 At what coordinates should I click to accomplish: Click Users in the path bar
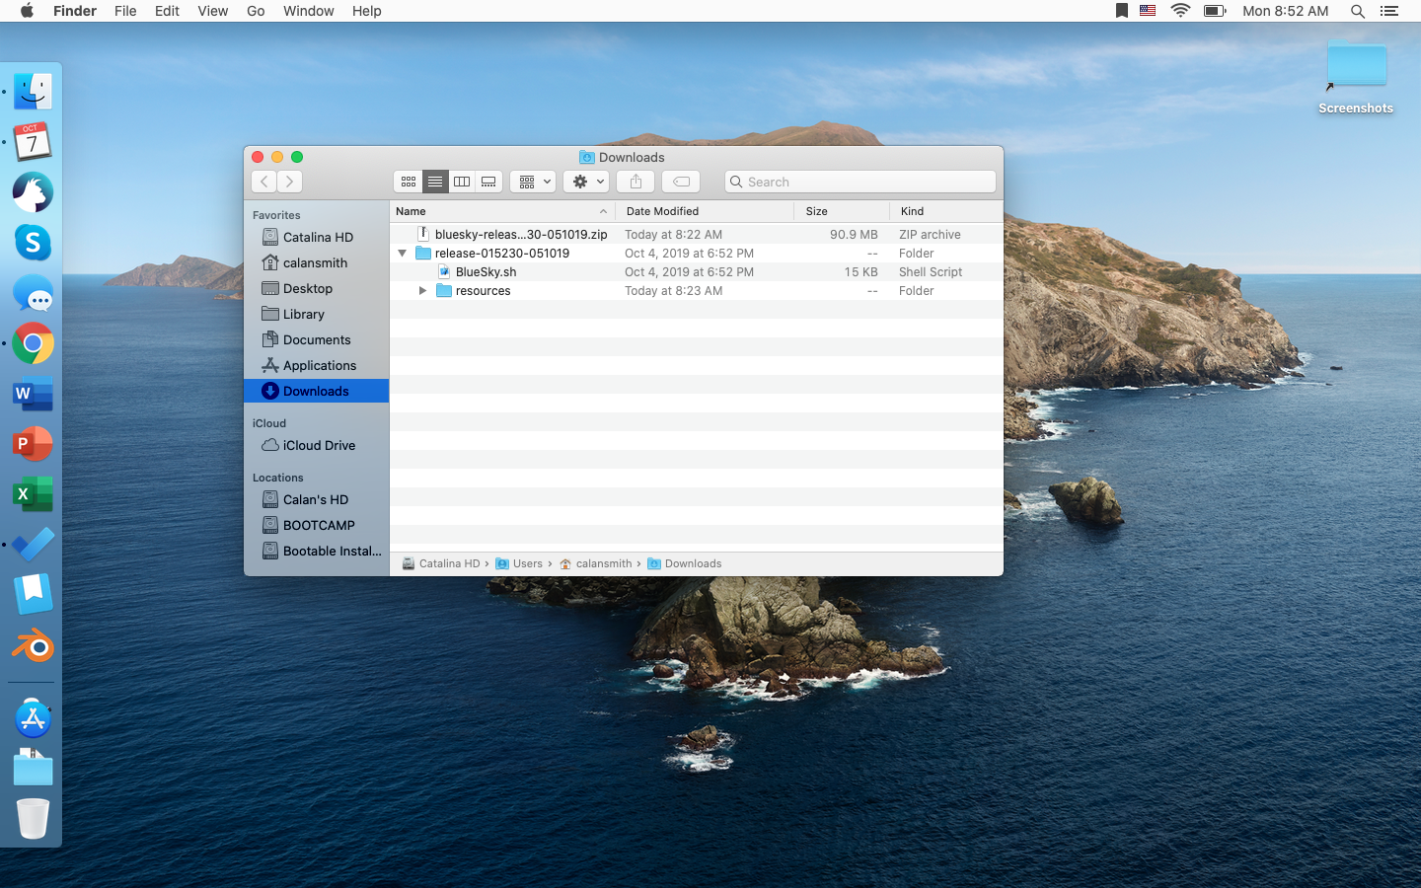pos(527,563)
